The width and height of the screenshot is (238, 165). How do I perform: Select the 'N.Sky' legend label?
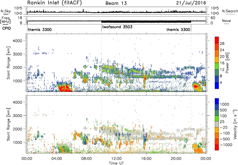pos(6,11)
